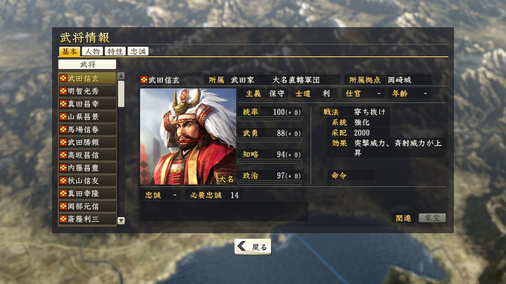Switch to the 人物 tab

click(x=92, y=51)
